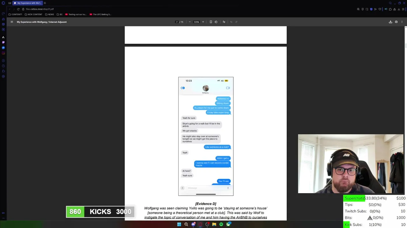Open Messenger in the browser sidebar
Screen dimensions: 407x228
tap(3, 47)
